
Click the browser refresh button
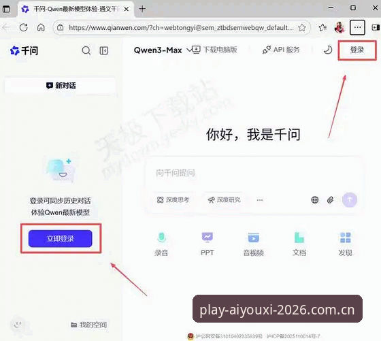[24, 27]
